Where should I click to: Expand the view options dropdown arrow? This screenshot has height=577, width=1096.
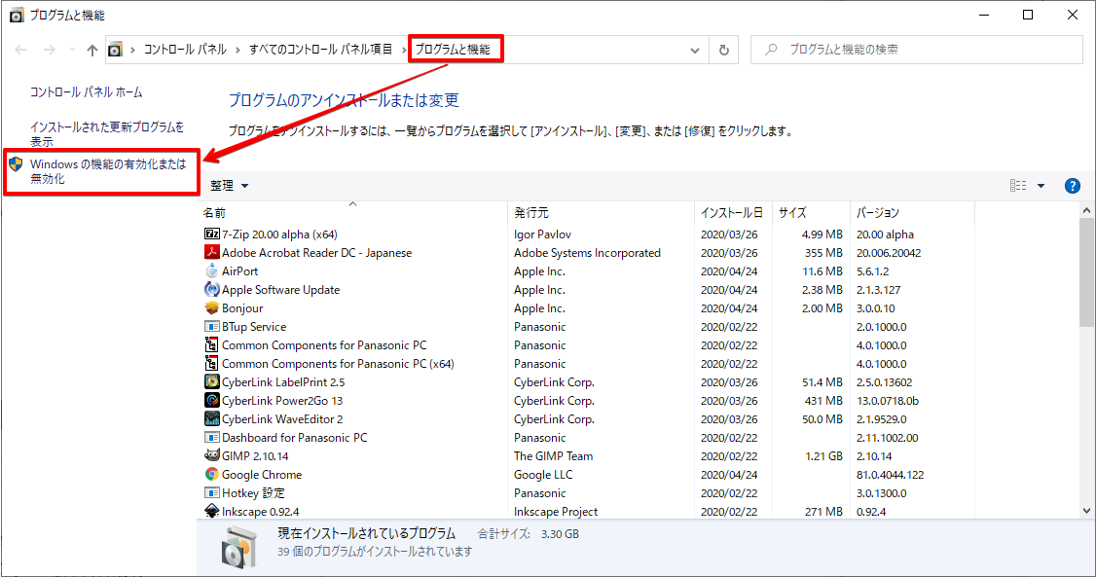click(x=1041, y=186)
